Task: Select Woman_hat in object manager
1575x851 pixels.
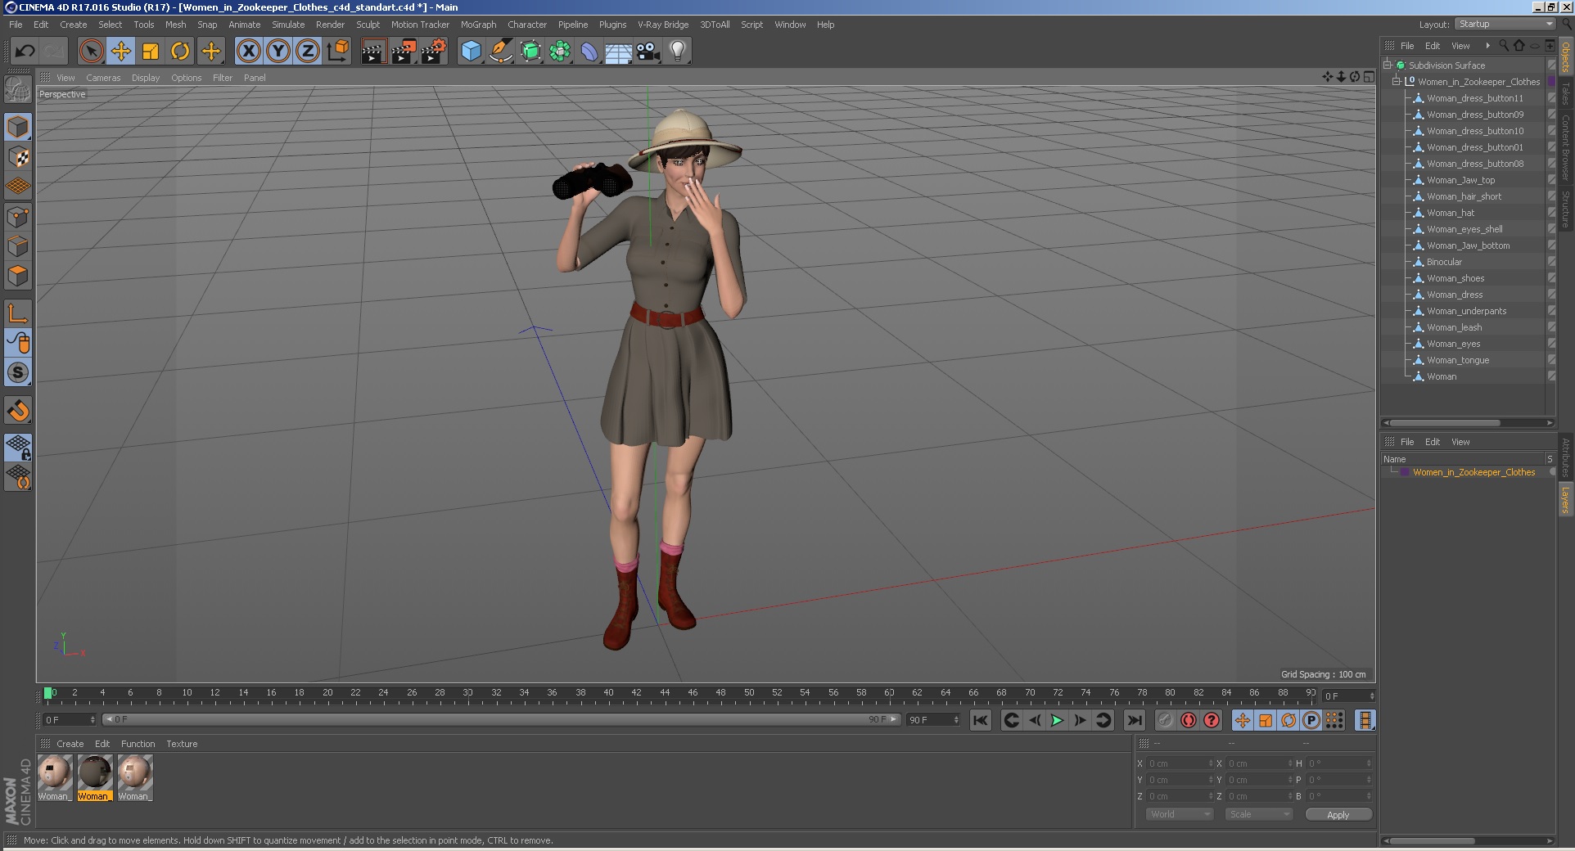Action: click(x=1450, y=213)
